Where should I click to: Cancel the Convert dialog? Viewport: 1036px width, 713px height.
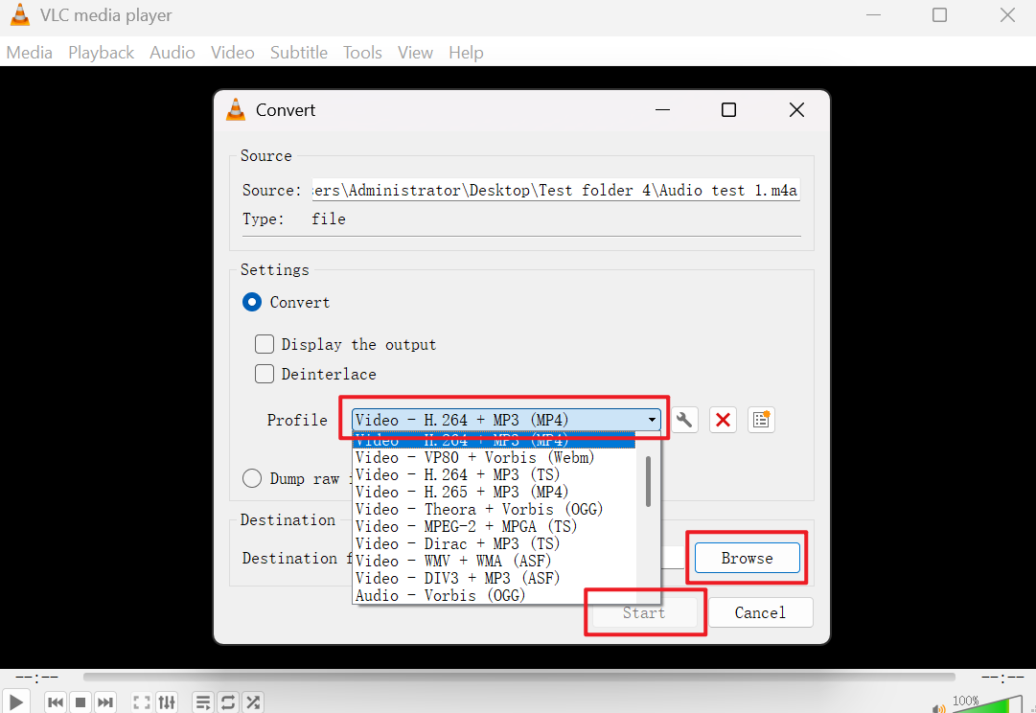(761, 612)
